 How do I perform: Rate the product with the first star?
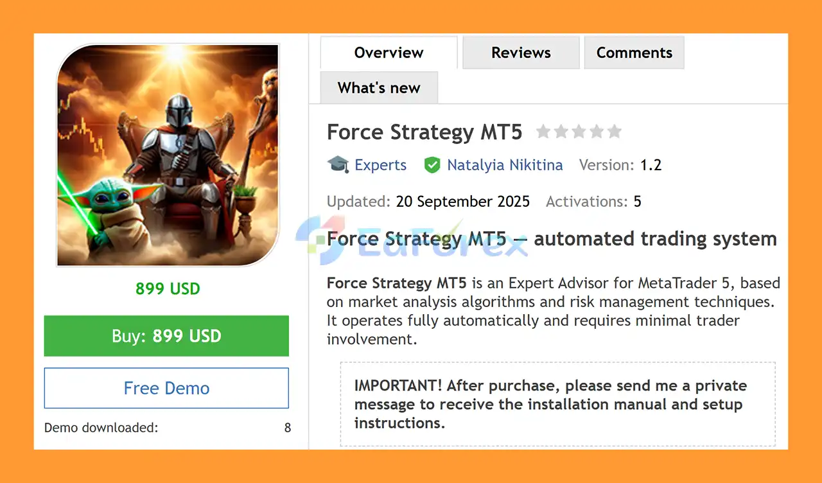click(x=544, y=131)
